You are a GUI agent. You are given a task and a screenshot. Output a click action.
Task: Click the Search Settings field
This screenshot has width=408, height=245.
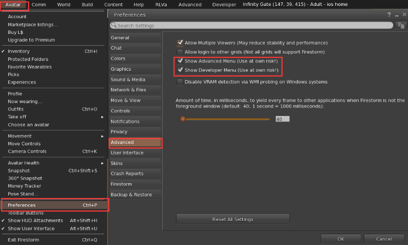pyautogui.click(x=251, y=26)
